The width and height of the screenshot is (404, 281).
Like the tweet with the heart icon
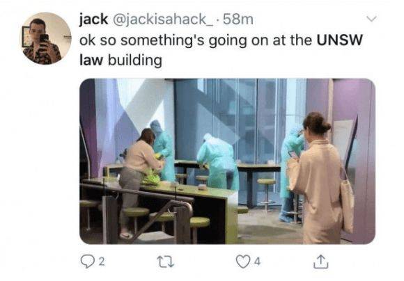point(242,262)
